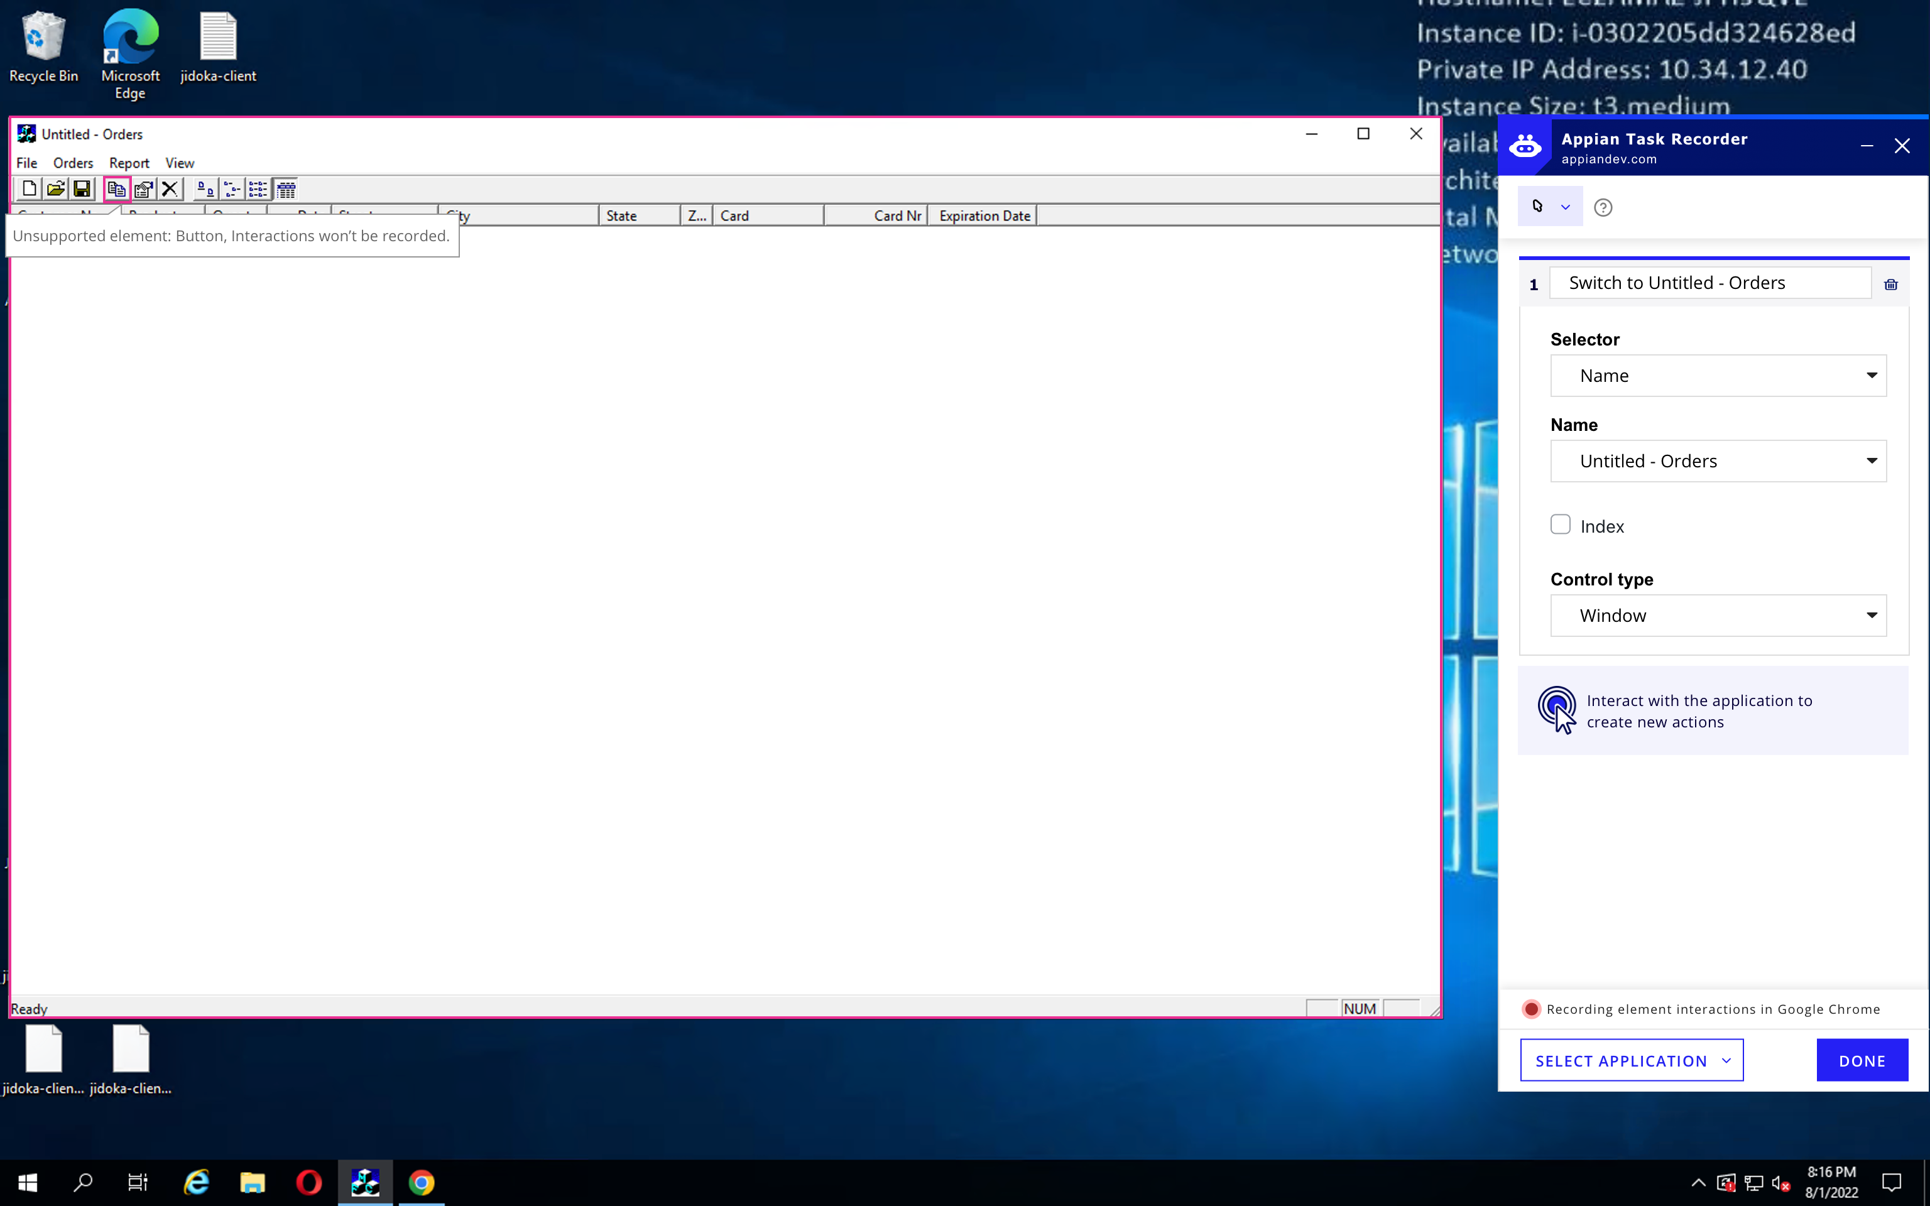This screenshot has height=1206, width=1930.
Task: Open the Report menu
Action: click(x=129, y=163)
